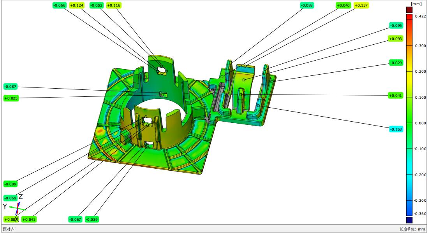The image size is (428, 234).
Task: Click the 长度单位: mm status text
Action: (412, 229)
